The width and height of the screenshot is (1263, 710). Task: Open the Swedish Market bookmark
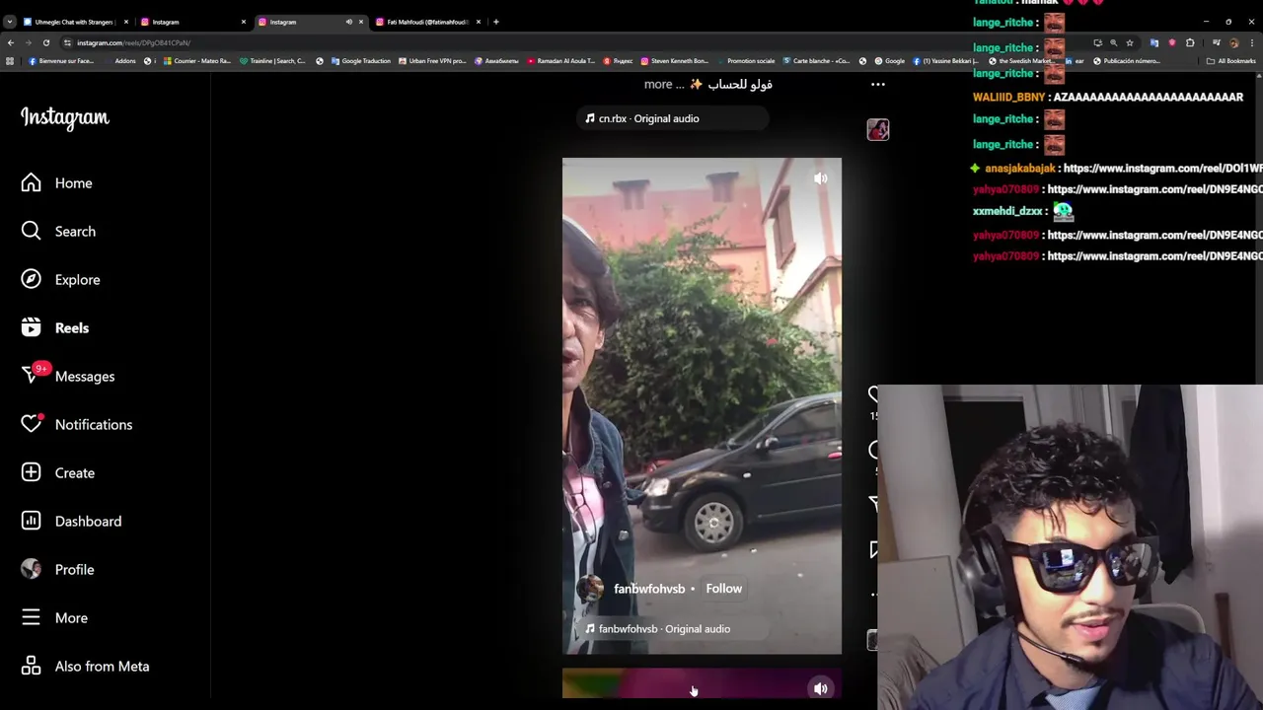1020,61
